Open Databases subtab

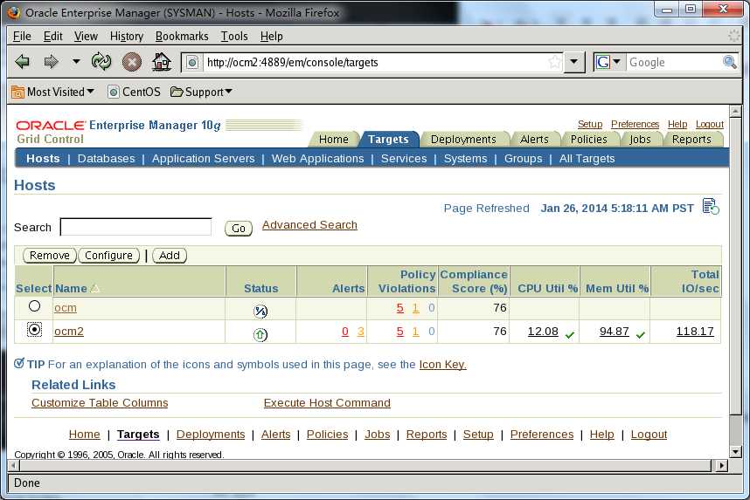pos(106,159)
